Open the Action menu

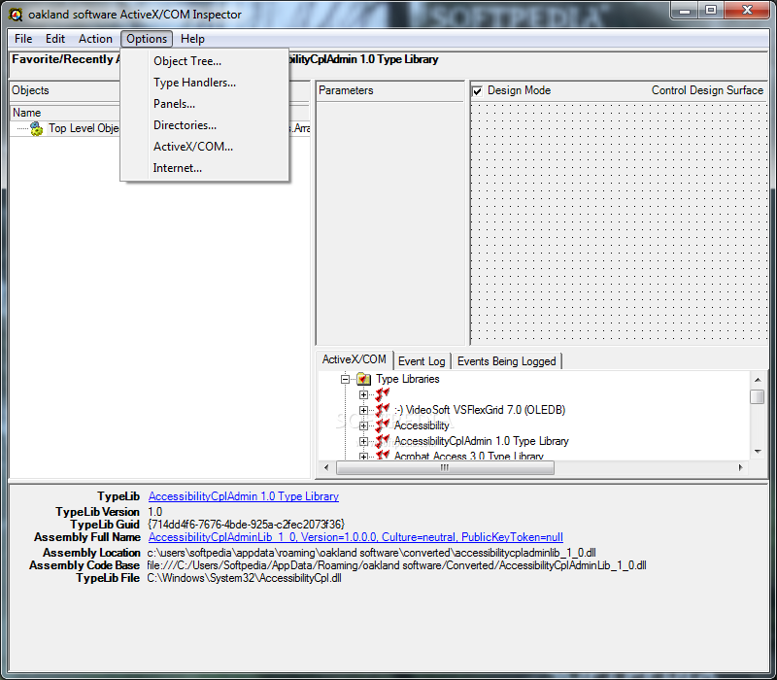[95, 39]
